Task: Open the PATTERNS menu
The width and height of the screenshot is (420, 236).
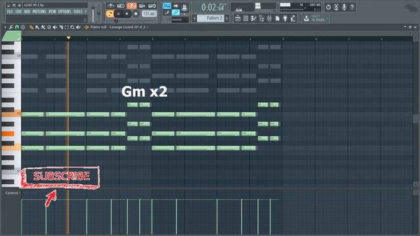Action: click(x=39, y=12)
